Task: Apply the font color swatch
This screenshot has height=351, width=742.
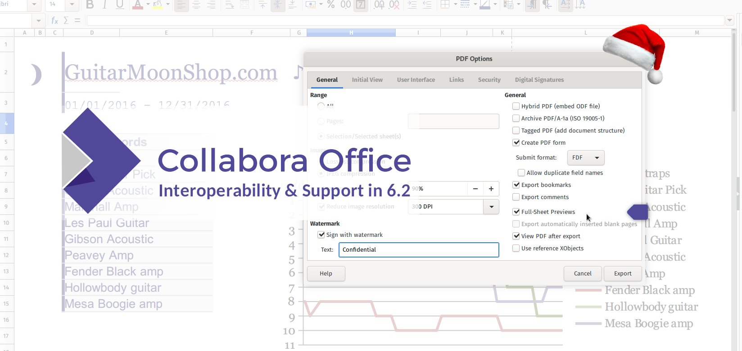Action: [138, 4]
